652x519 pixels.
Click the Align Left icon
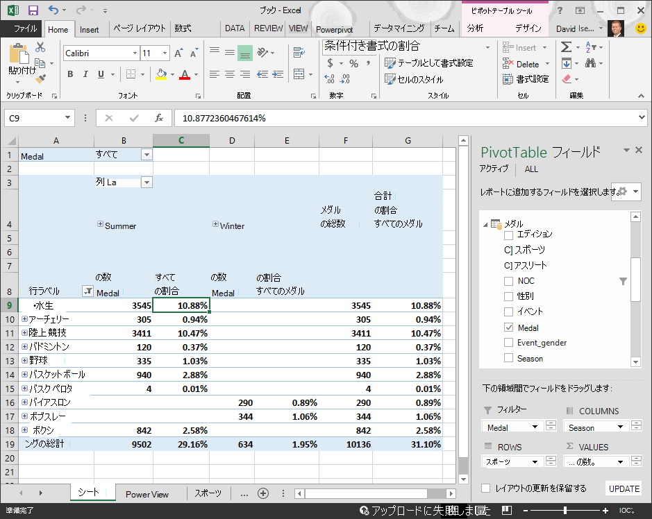(x=214, y=74)
